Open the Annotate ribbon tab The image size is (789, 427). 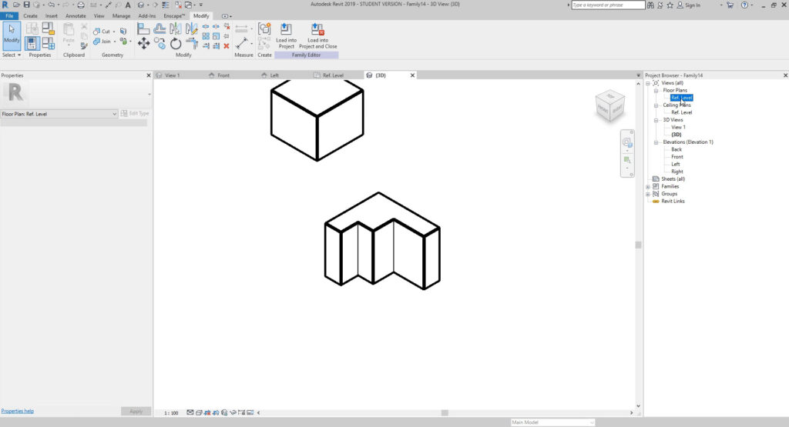click(x=76, y=15)
